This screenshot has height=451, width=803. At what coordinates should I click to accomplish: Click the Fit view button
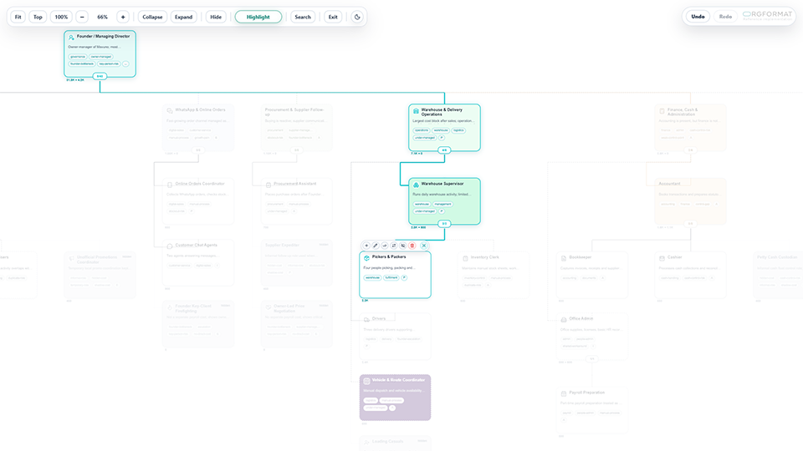click(18, 17)
